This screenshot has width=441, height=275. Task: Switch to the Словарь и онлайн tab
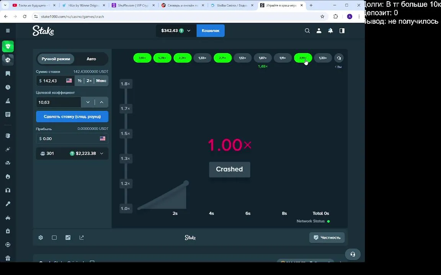(x=183, y=5)
